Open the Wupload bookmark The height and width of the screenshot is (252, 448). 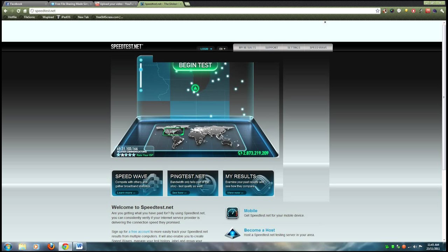[x=46, y=17]
